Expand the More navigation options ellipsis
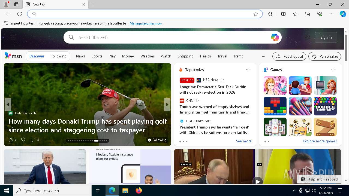This screenshot has height=196, width=349. coord(263,56)
